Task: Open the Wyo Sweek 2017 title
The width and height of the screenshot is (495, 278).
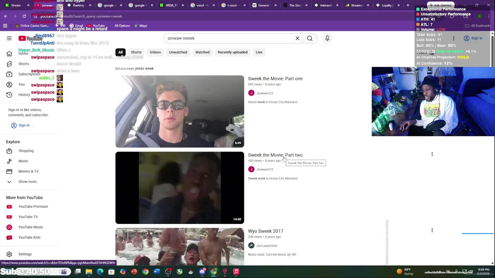Action: (x=266, y=231)
